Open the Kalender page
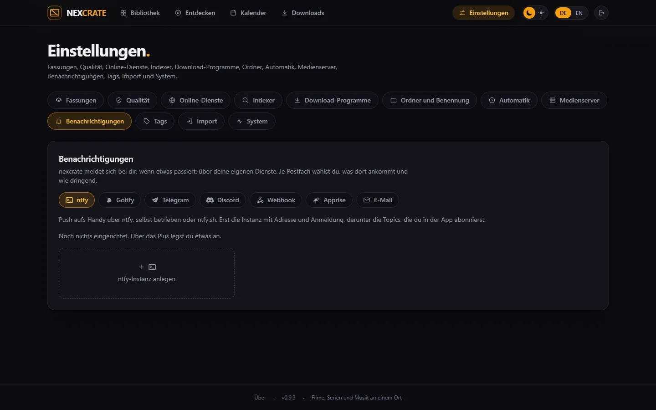This screenshot has height=410, width=656. coord(248,13)
